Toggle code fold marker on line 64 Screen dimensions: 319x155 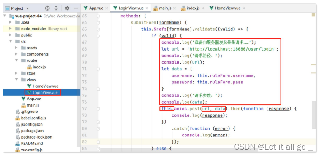pyautogui.click(x=98, y=22)
